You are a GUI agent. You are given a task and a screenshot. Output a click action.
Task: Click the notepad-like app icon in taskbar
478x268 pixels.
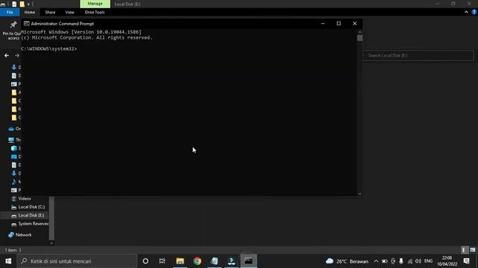point(214,261)
